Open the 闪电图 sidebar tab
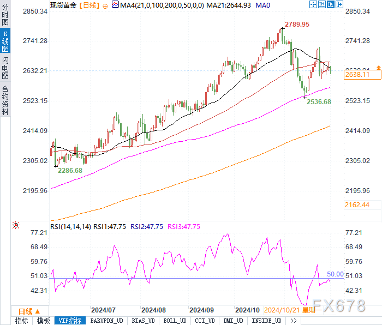Viewport: 382px width, 325px height. point(5,68)
